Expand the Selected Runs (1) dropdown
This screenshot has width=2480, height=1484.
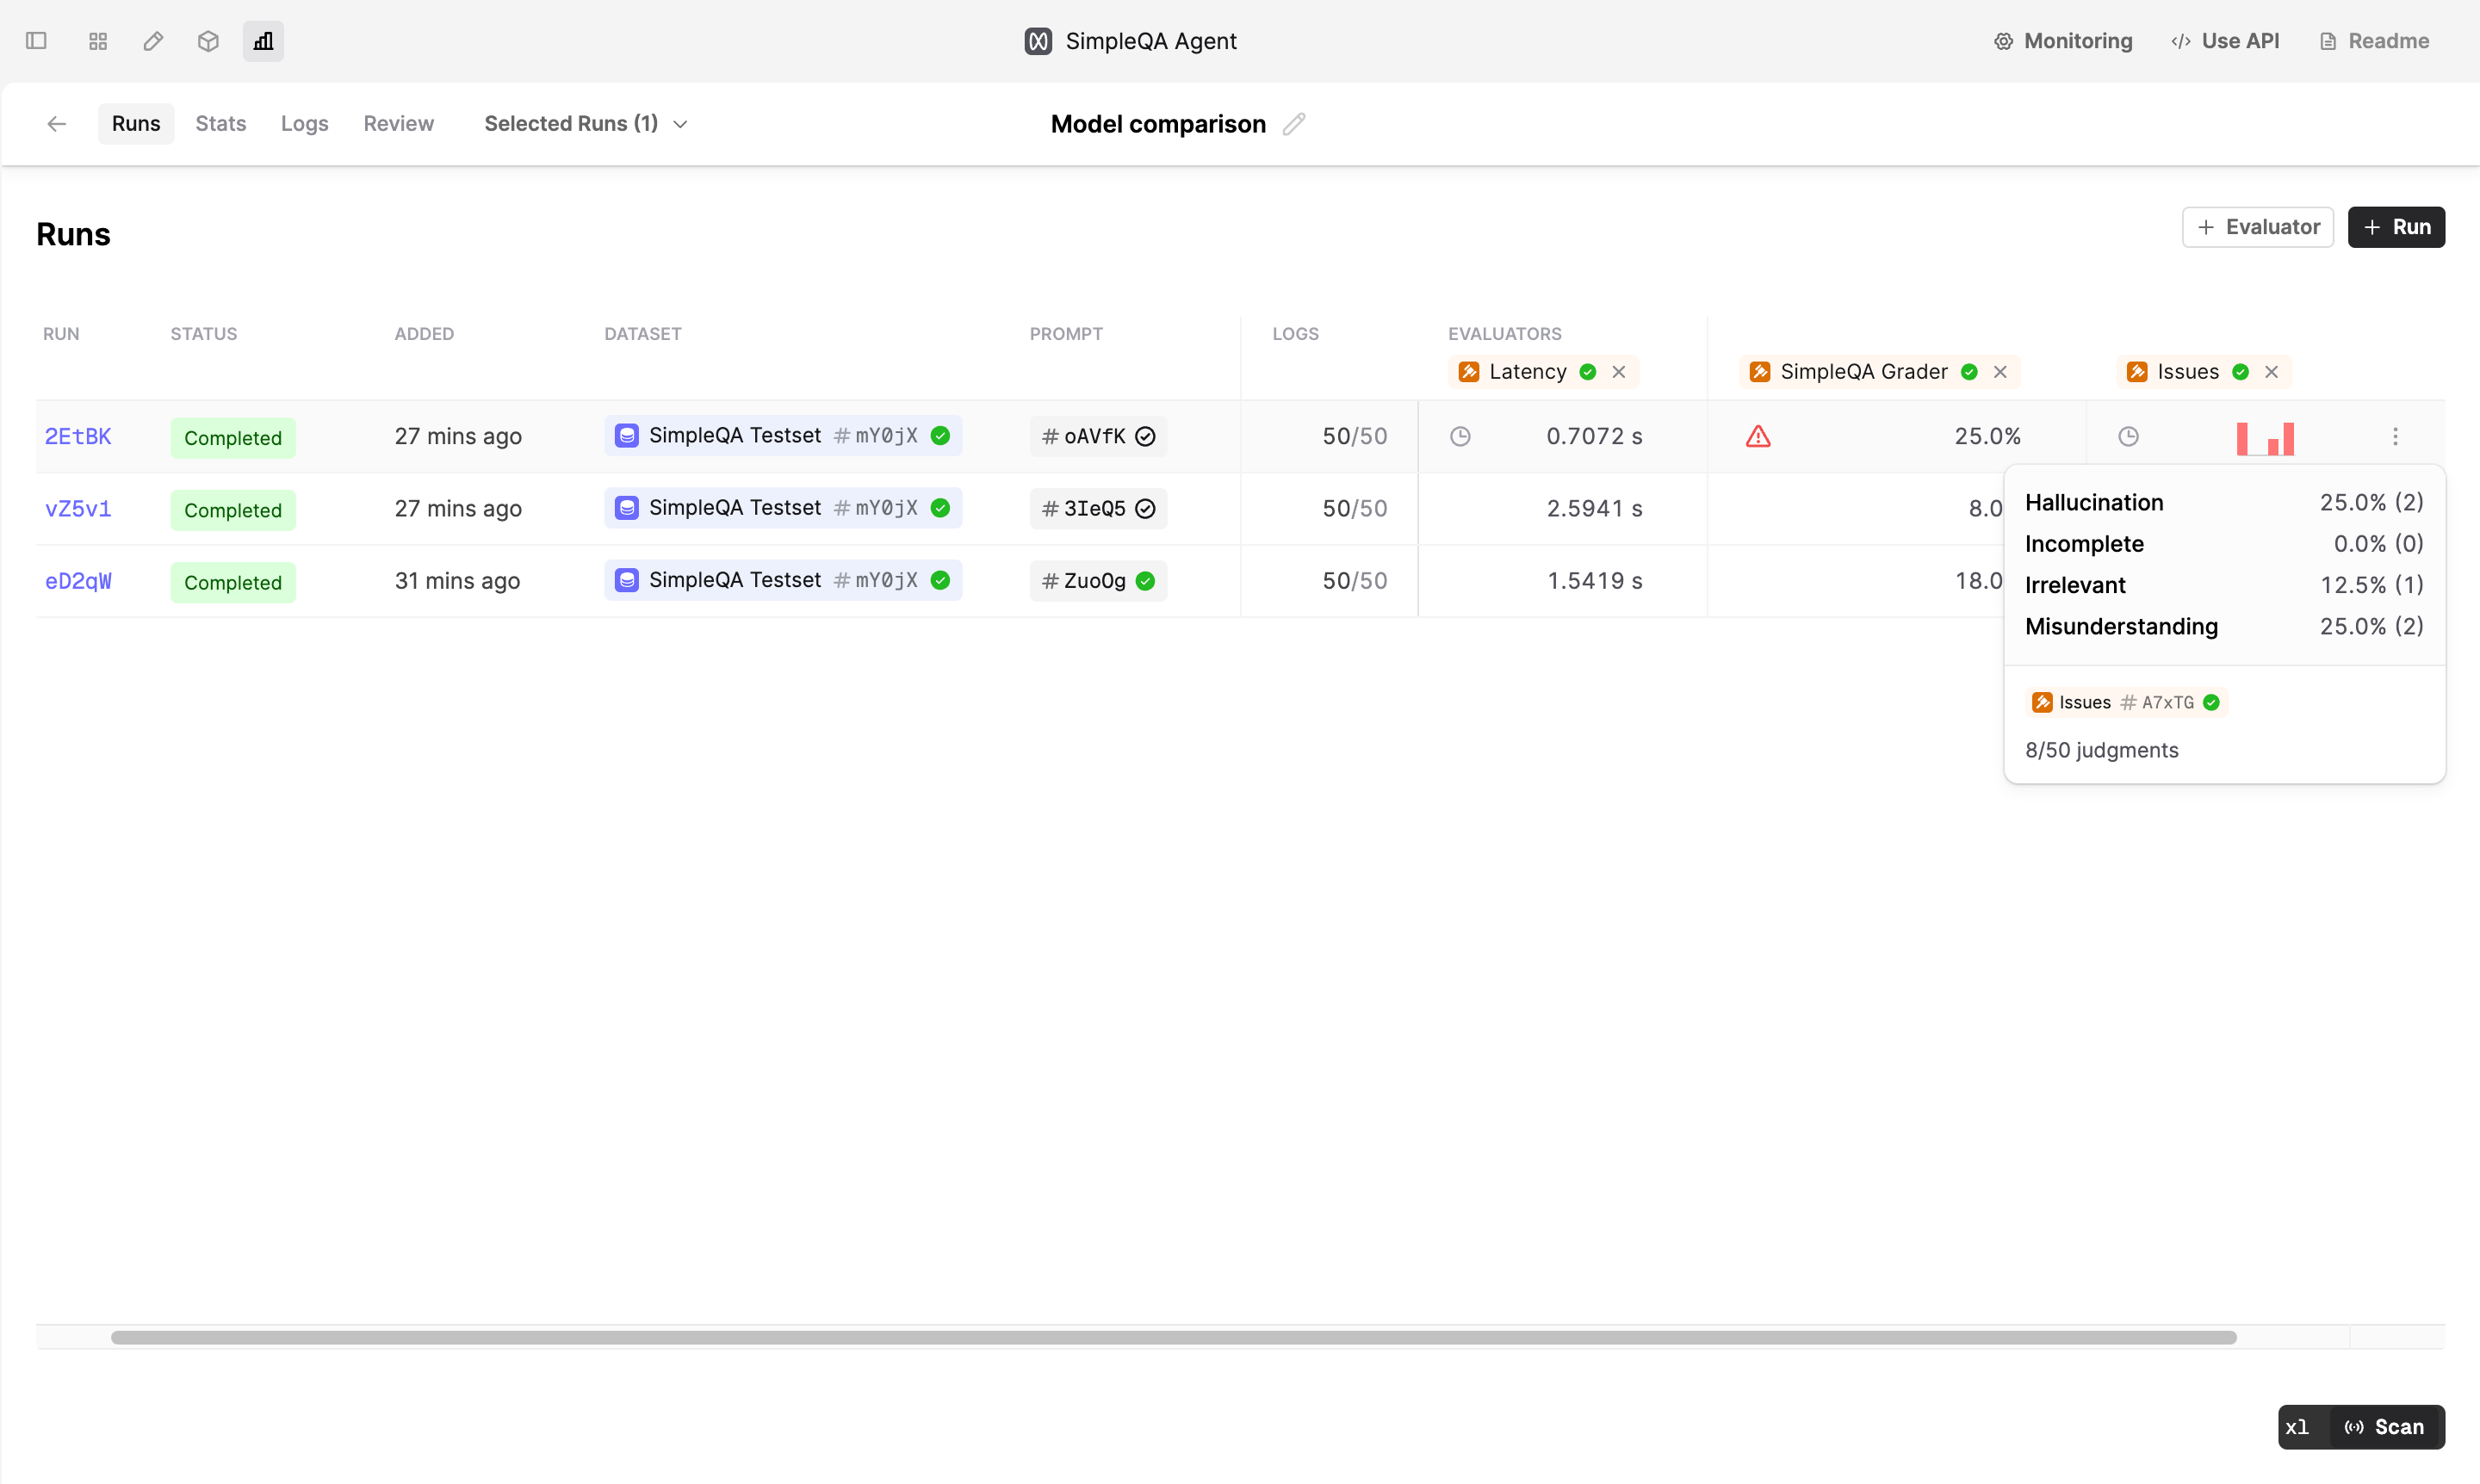586,124
